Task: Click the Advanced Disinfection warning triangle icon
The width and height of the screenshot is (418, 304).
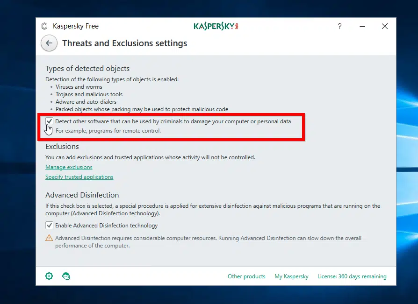Action: 49,238
